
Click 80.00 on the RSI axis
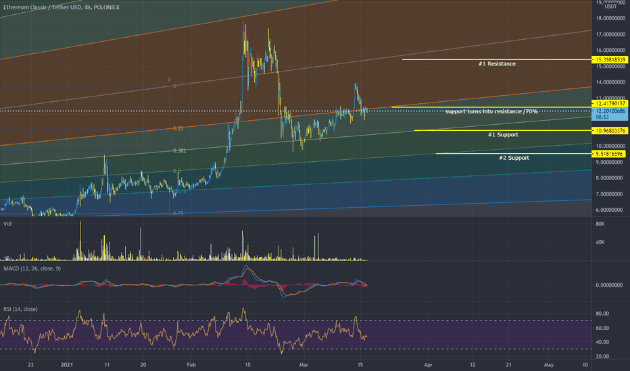(x=602, y=314)
